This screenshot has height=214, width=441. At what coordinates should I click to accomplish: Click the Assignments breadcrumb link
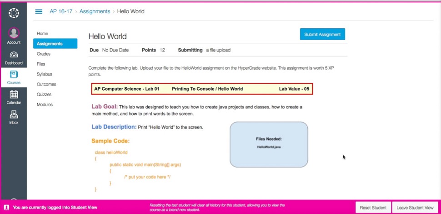(x=95, y=11)
